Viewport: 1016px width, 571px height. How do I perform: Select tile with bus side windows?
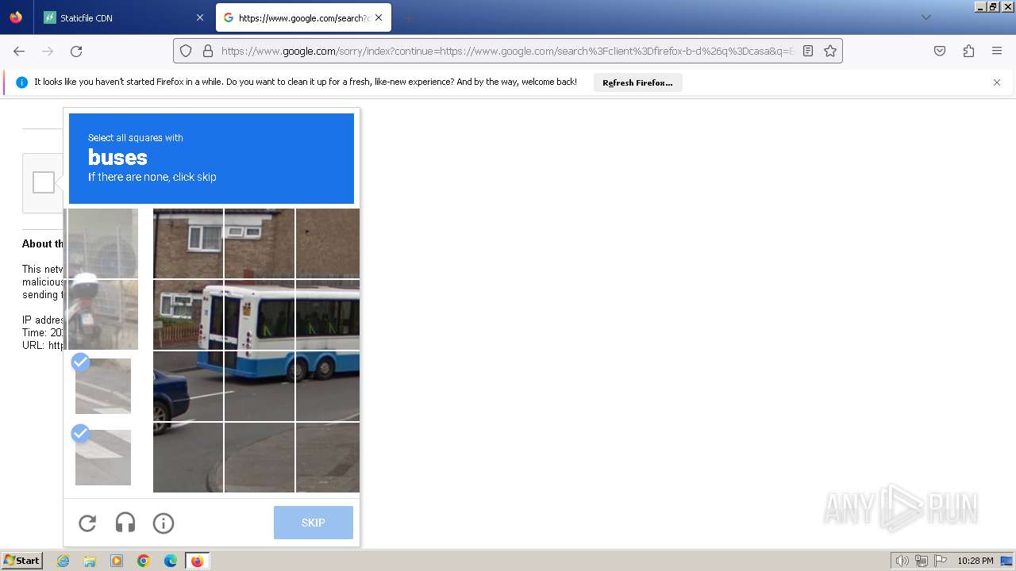328,315
